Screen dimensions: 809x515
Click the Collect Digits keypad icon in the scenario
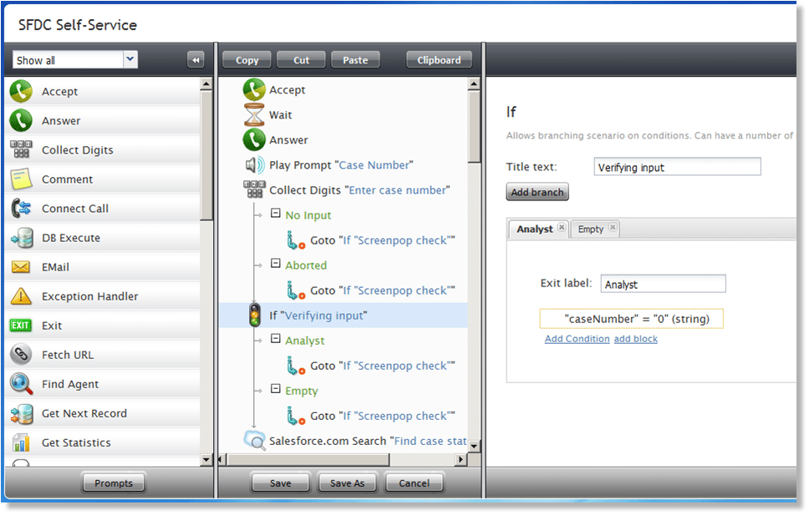coord(254,189)
